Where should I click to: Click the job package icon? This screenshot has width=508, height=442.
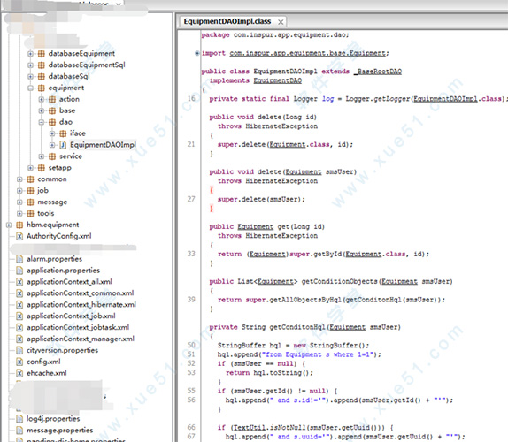click(x=30, y=191)
